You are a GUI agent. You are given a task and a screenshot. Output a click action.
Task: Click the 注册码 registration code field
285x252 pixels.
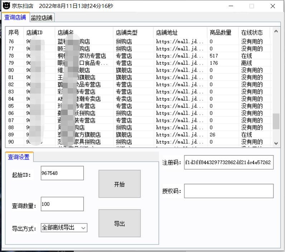[x=228, y=162]
